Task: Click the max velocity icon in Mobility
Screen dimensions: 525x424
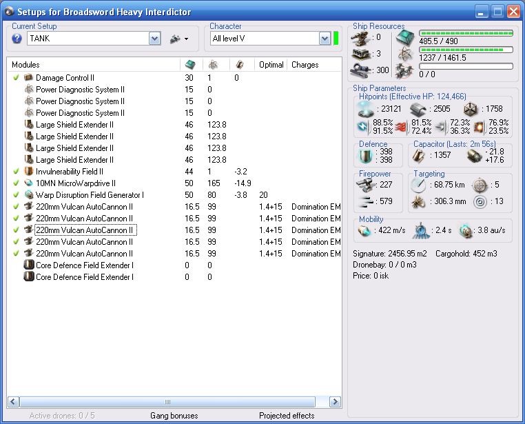Action: pyautogui.click(x=365, y=231)
